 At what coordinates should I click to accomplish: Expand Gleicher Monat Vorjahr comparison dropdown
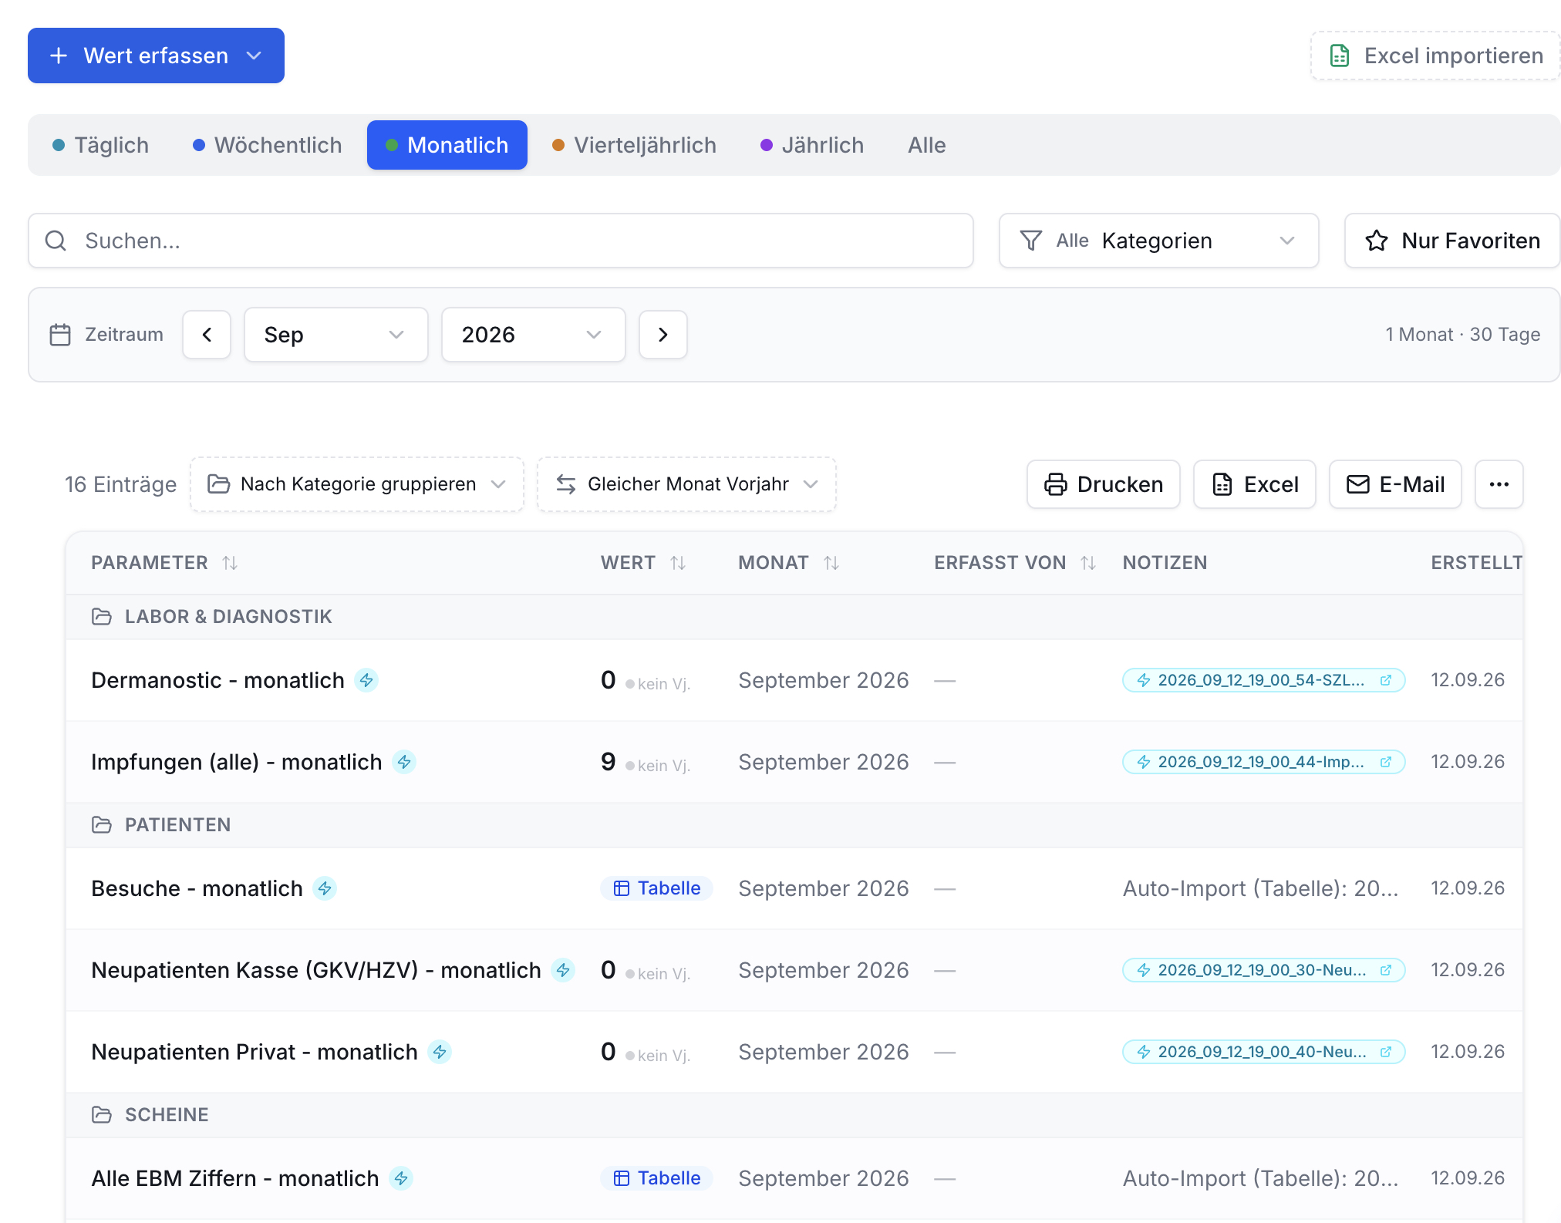point(686,484)
